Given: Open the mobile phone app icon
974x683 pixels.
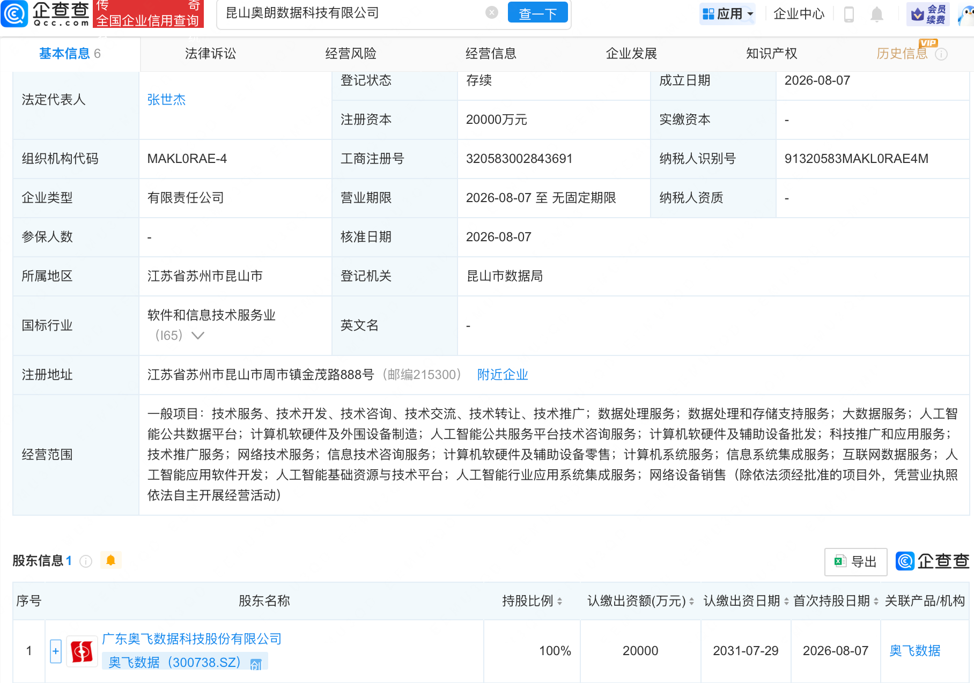Looking at the screenshot, I should pos(849,14).
